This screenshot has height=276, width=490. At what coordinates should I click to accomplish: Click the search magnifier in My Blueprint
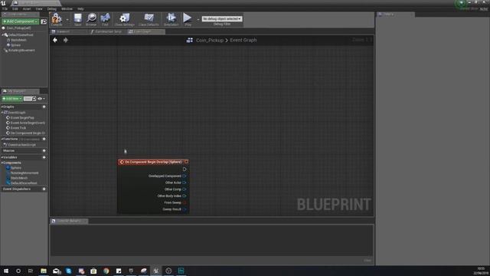(34, 99)
